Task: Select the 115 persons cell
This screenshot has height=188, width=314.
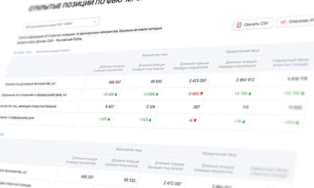Action: (x=245, y=107)
